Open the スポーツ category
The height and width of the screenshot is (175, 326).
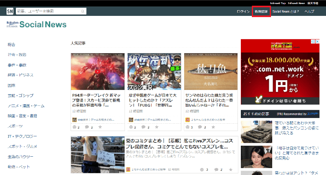15,126
